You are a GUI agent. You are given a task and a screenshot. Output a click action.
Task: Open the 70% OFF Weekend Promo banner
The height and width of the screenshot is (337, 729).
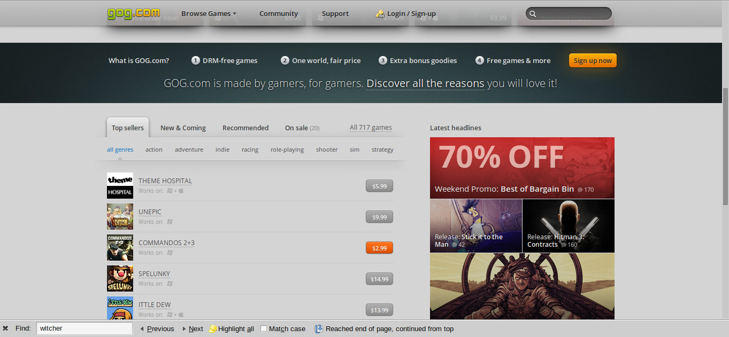point(522,168)
